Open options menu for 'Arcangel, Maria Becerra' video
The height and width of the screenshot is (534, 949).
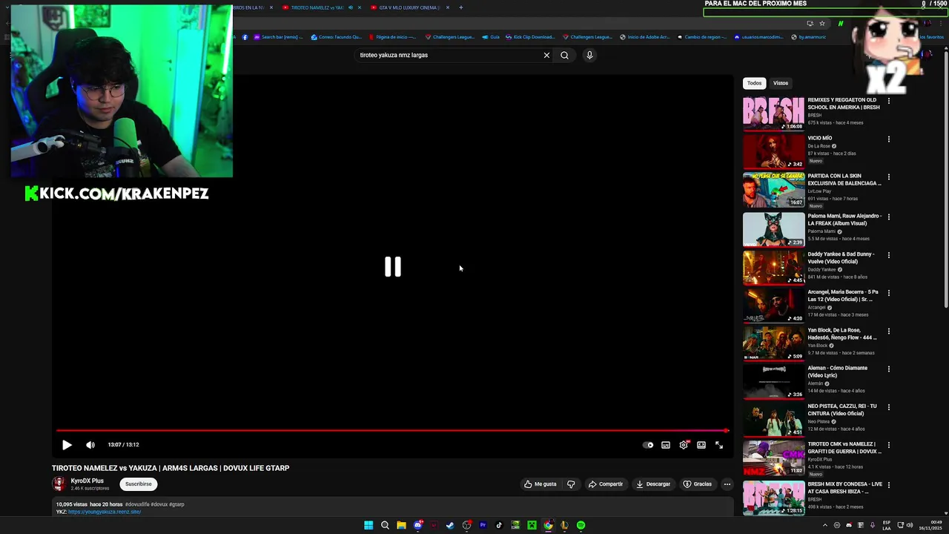point(888,294)
